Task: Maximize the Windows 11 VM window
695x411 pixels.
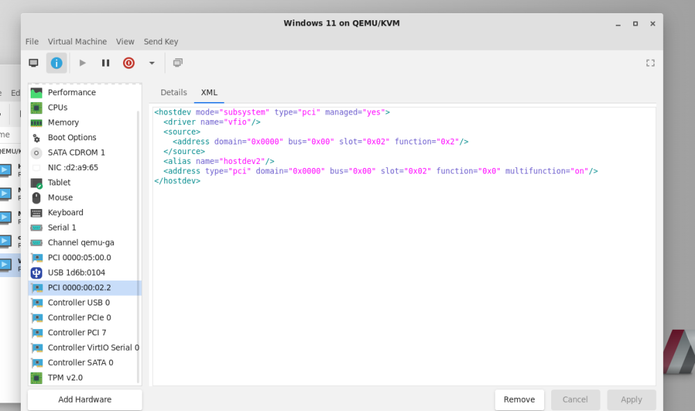Action: click(635, 24)
